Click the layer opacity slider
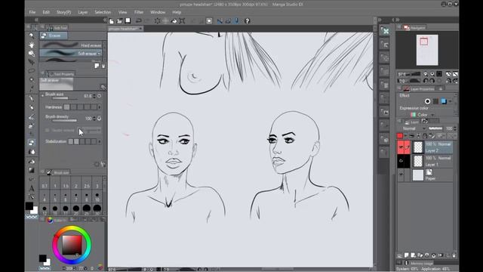Screen dimensions: 483x272 coord(435,128)
